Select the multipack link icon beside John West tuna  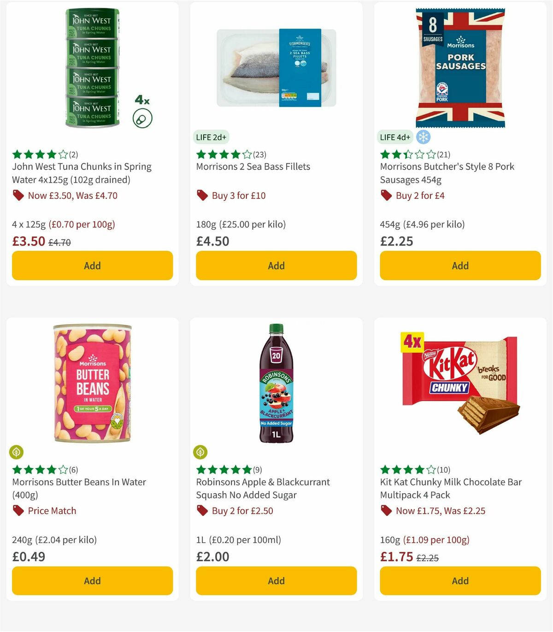142,117
